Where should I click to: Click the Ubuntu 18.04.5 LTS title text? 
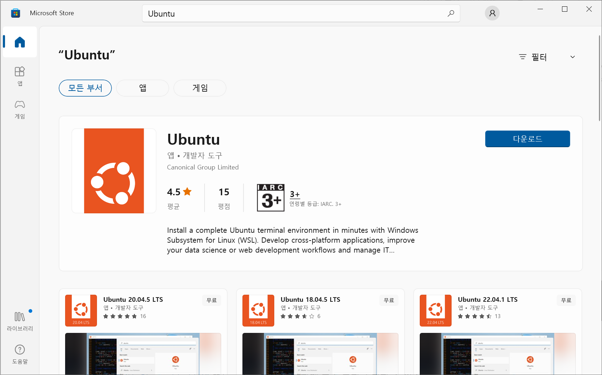coord(310,300)
